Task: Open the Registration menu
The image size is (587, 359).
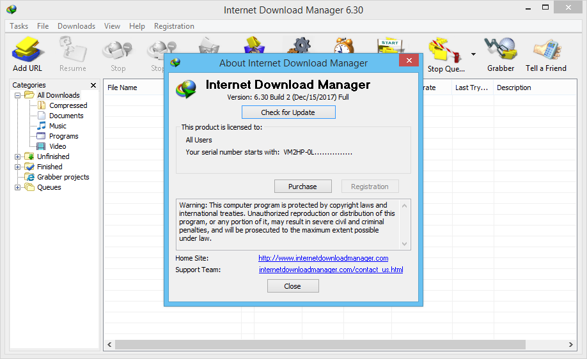Action: (174, 26)
